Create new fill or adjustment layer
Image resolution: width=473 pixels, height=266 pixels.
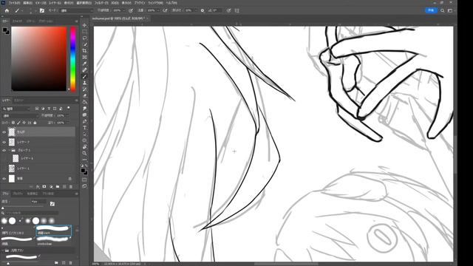(x=51, y=187)
